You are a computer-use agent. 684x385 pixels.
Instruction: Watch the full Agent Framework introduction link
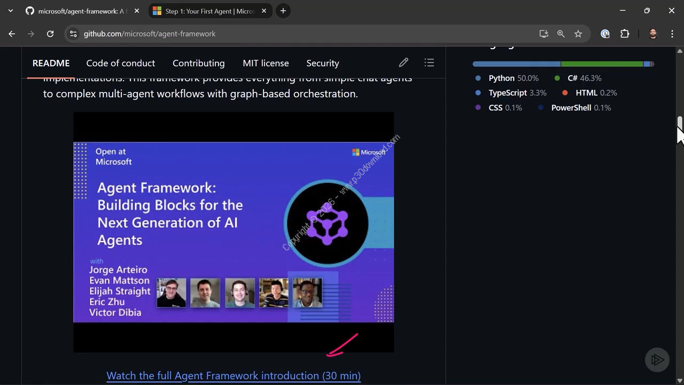[234, 375]
